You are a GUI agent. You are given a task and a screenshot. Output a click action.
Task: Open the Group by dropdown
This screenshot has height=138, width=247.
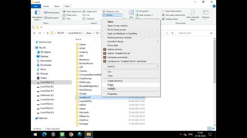(142, 11)
